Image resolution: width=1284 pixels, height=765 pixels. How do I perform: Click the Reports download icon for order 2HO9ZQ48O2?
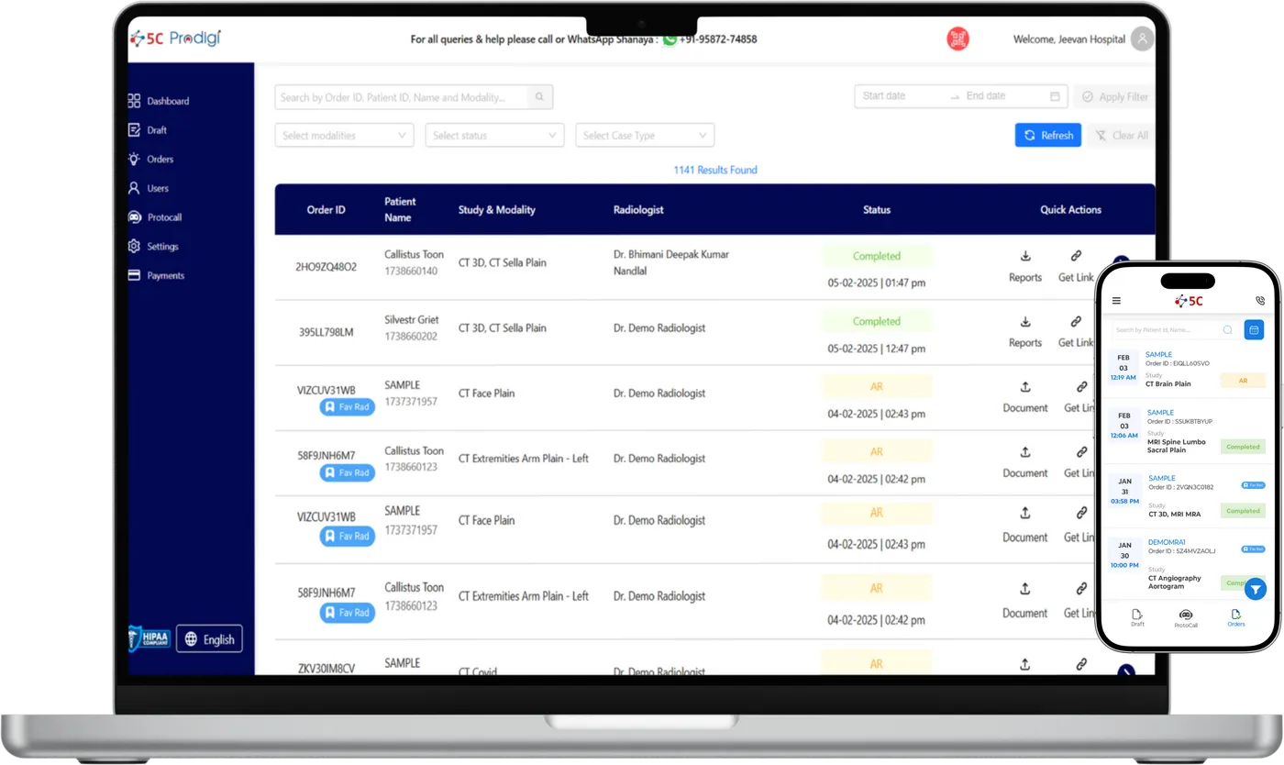[1024, 257]
